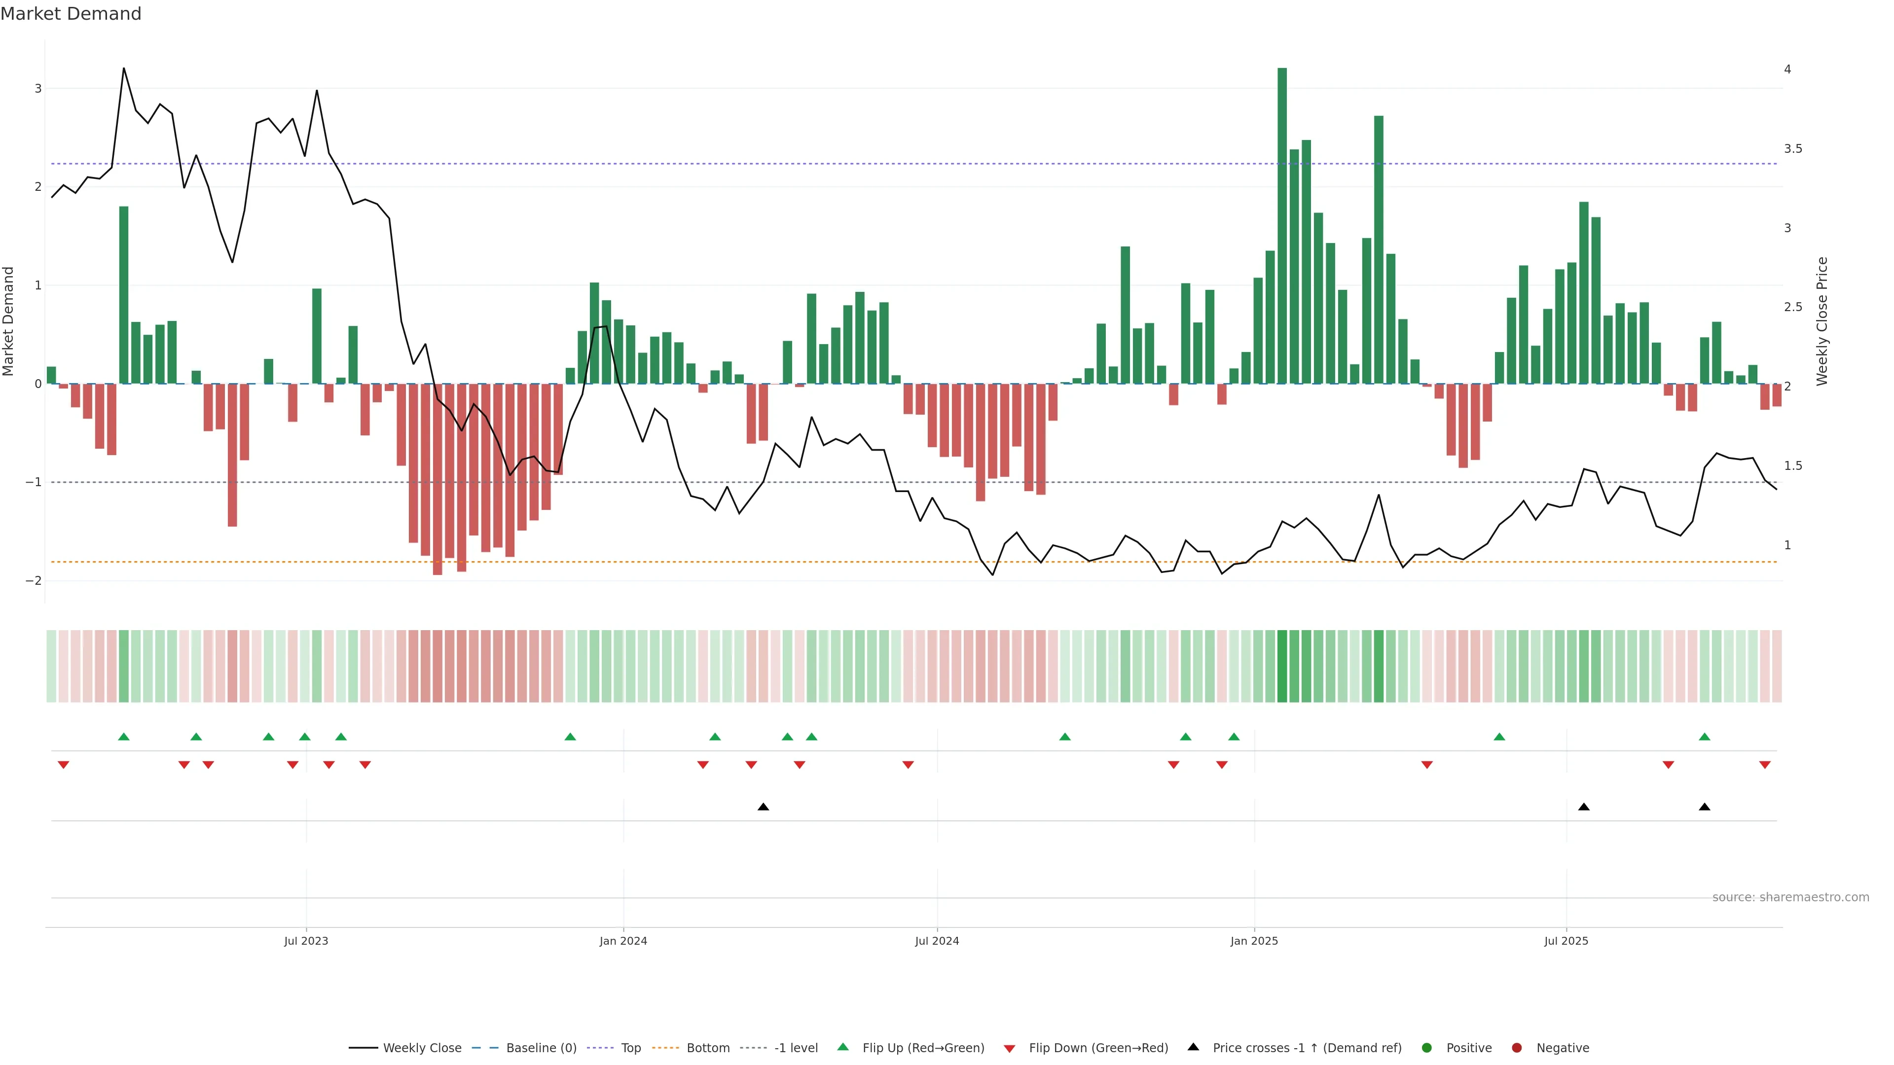Viewport: 1894px width, 1065px height.
Task: Click the last green flip-up triangle marker
Action: (1704, 737)
